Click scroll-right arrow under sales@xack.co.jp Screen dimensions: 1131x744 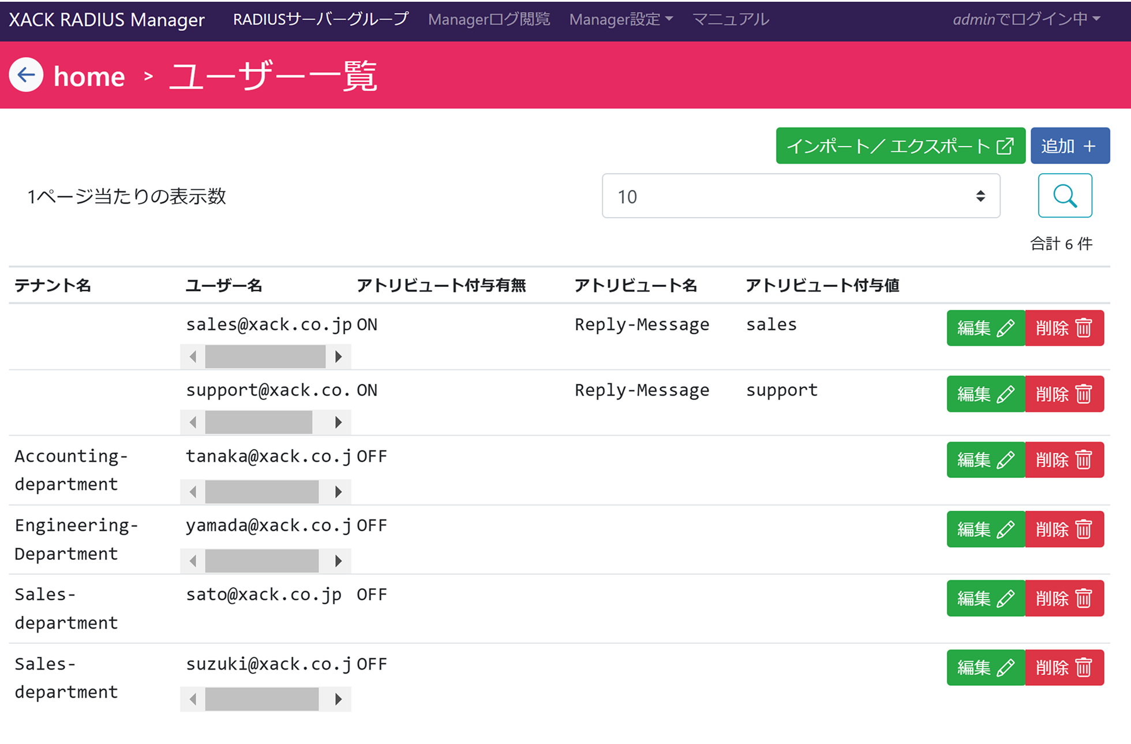[339, 357]
